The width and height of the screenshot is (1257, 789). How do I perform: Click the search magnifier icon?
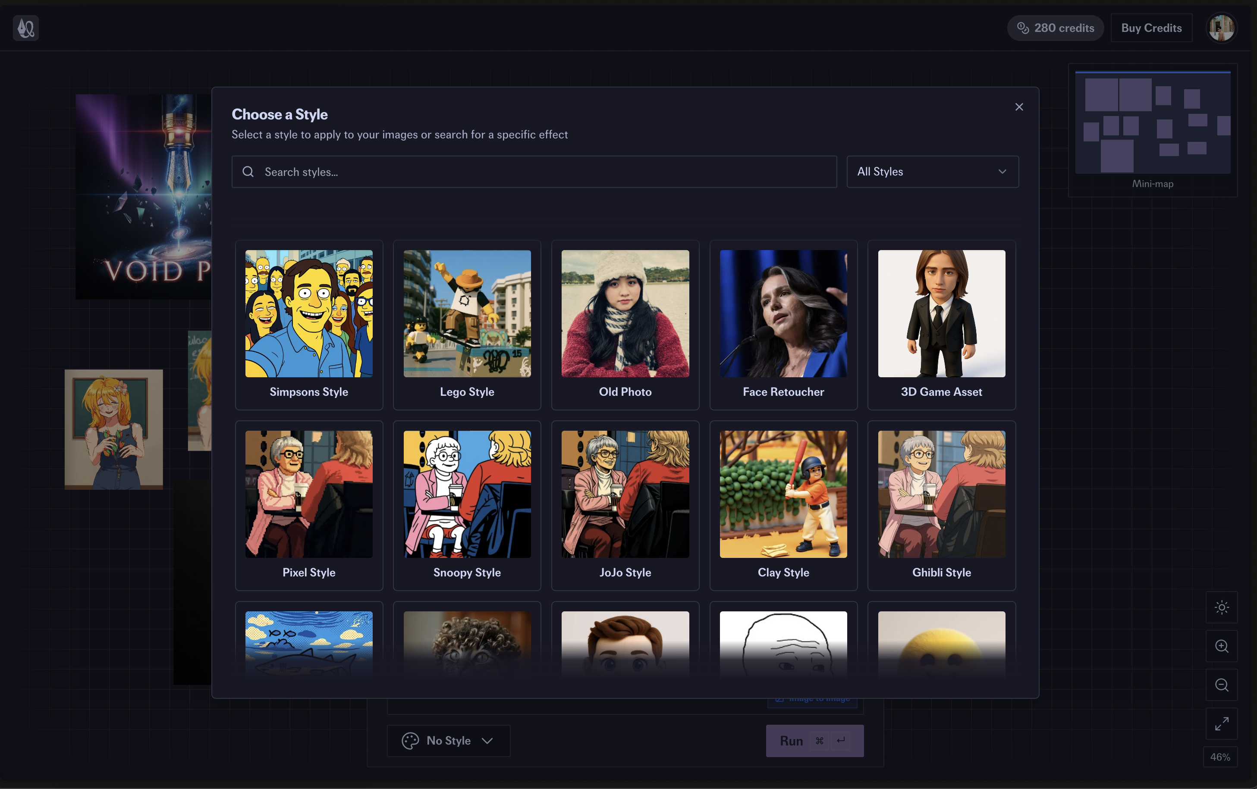tap(248, 172)
